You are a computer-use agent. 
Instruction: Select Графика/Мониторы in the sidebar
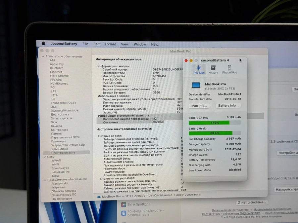point(65,111)
